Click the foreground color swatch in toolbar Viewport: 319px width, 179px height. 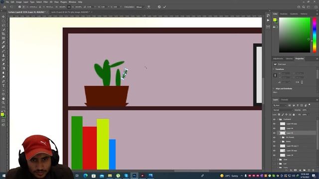click(x=2, y=114)
